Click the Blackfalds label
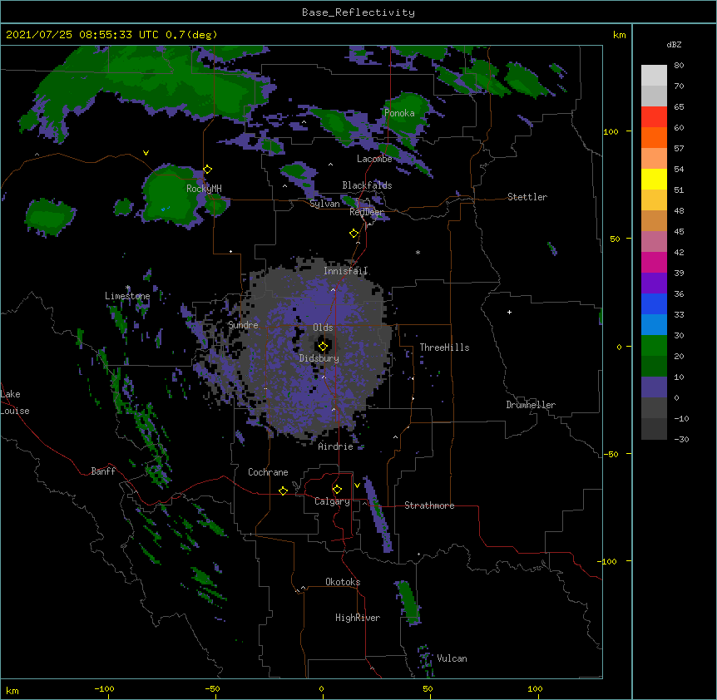The height and width of the screenshot is (700, 717). coord(367,185)
